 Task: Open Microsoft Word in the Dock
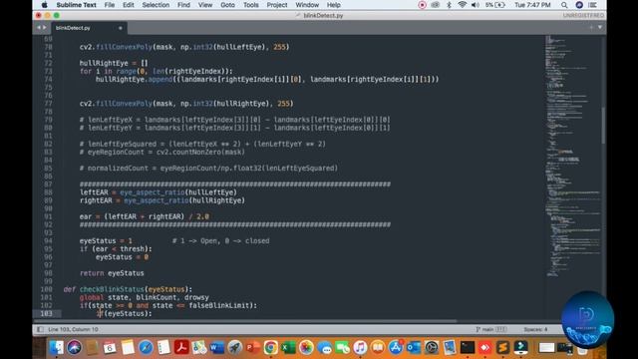(217, 348)
